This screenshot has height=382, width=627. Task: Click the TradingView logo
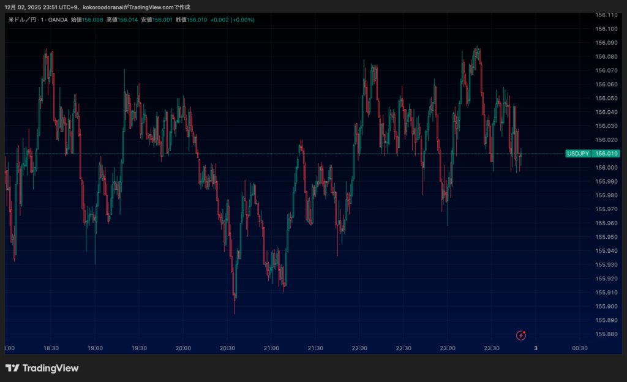click(x=42, y=368)
